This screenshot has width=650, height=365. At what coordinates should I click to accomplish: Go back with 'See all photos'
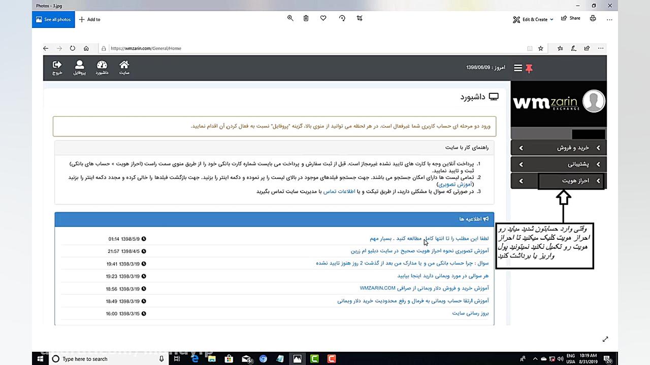[x=53, y=19]
